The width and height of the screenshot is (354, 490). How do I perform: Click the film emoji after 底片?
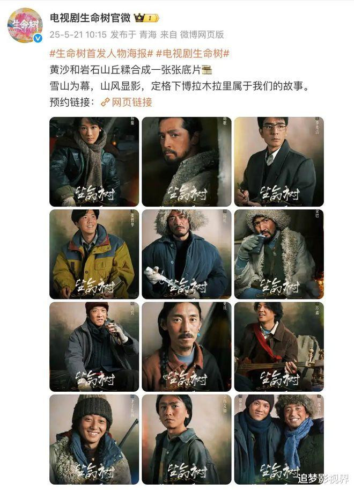click(x=206, y=70)
